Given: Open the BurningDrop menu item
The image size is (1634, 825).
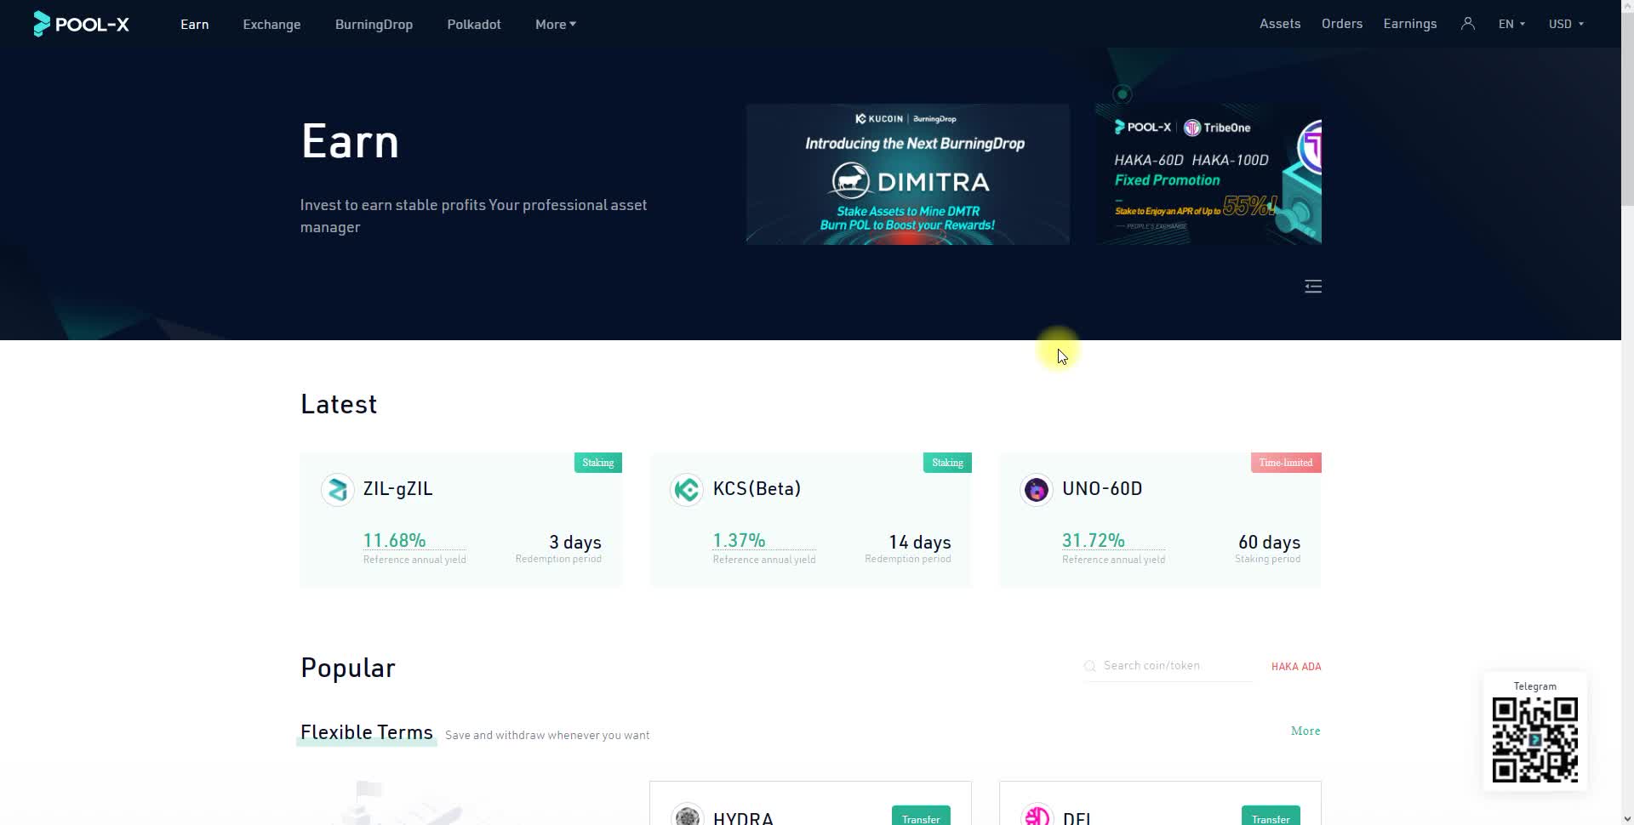Looking at the screenshot, I should coord(374,25).
